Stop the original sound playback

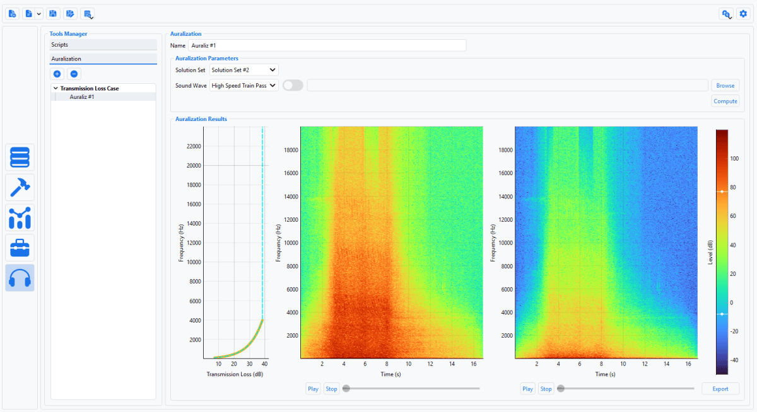(x=331, y=389)
